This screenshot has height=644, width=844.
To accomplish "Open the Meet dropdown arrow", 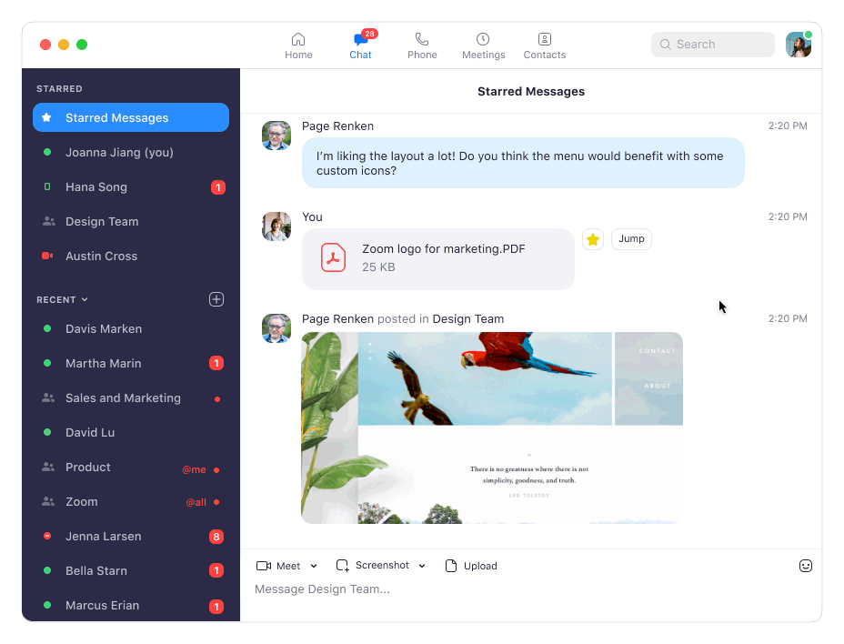I will coord(312,565).
